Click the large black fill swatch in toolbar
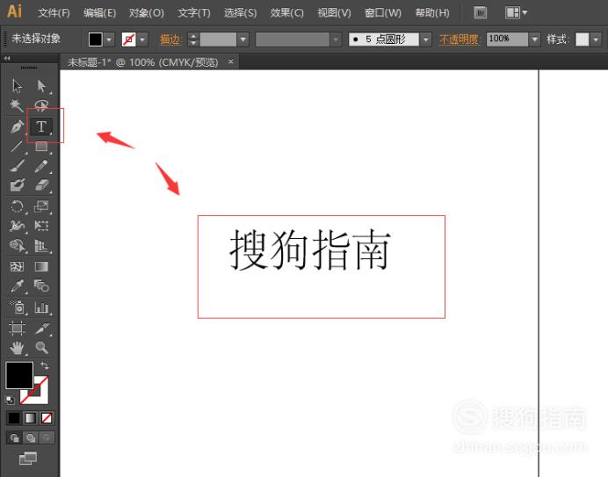 tap(19, 375)
